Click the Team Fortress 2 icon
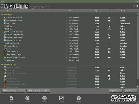This screenshot has width=139, height=104. tap(5, 52)
